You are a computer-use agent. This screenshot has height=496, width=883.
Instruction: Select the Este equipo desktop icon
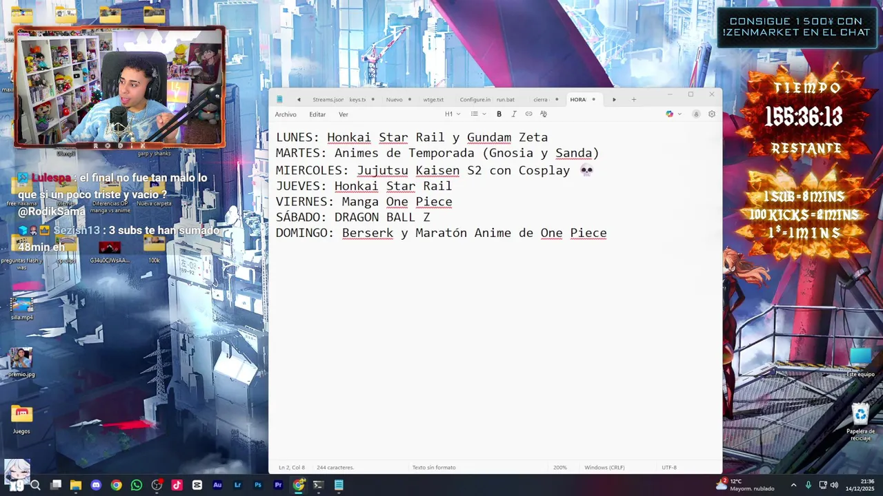(x=860, y=362)
